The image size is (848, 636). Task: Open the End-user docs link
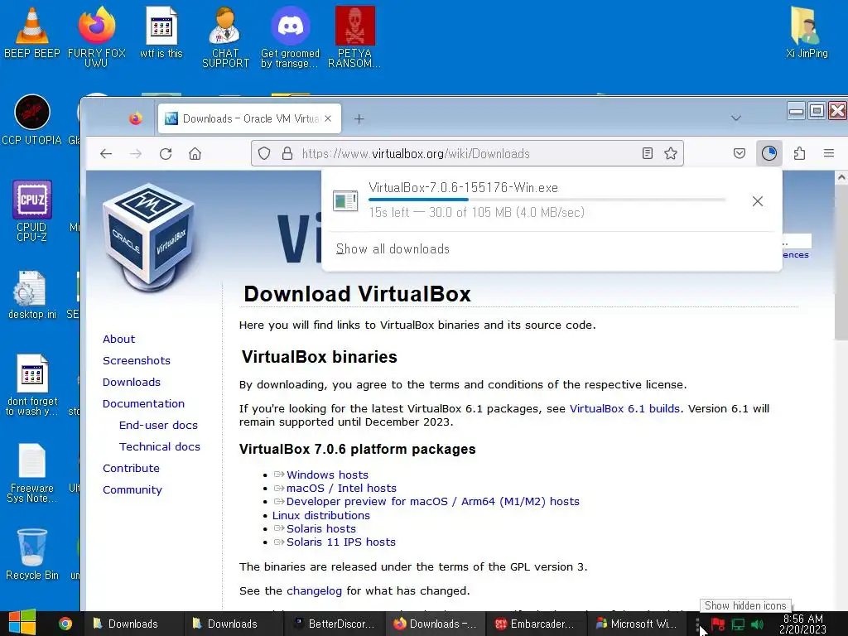(158, 426)
